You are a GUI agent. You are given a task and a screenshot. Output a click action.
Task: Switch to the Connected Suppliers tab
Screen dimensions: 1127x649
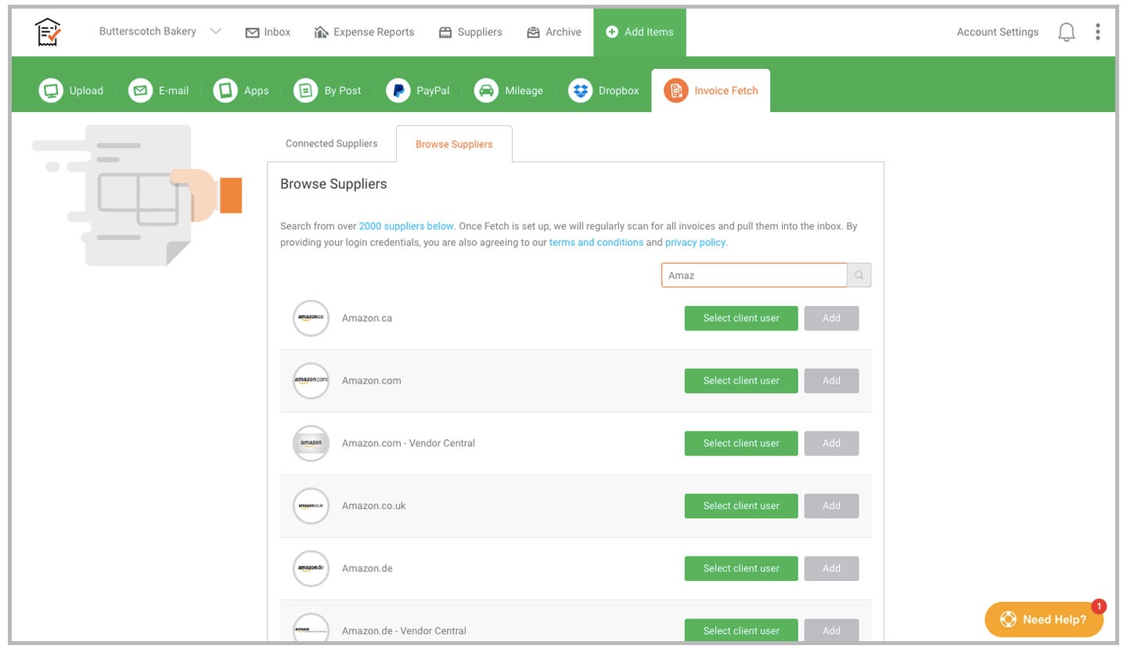click(331, 144)
